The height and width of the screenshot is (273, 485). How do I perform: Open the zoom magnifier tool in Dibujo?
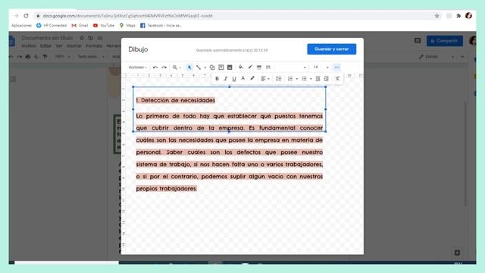point(175,67)
